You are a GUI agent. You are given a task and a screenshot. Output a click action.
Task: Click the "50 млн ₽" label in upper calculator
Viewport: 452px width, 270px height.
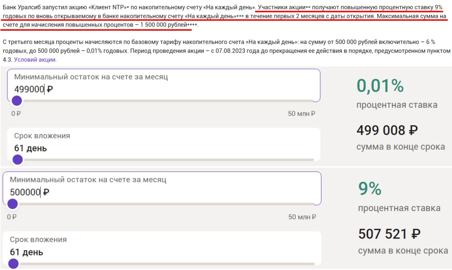(302, 114)
